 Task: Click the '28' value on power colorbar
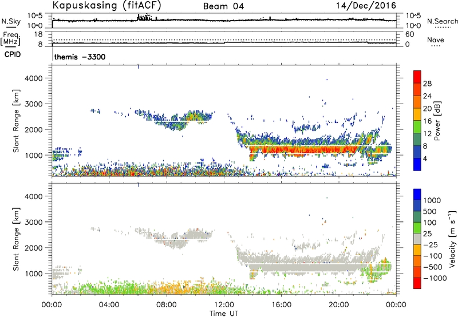pyautogui.click(x=427, y=84)
